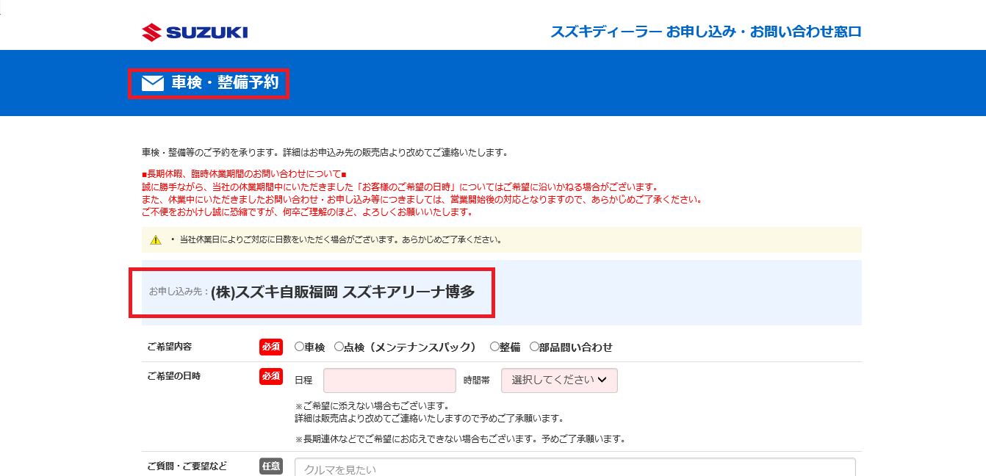The width and height of the screenshot is (986, 476).
Task: Select the 車検 radio button
Action: point(299,347)
